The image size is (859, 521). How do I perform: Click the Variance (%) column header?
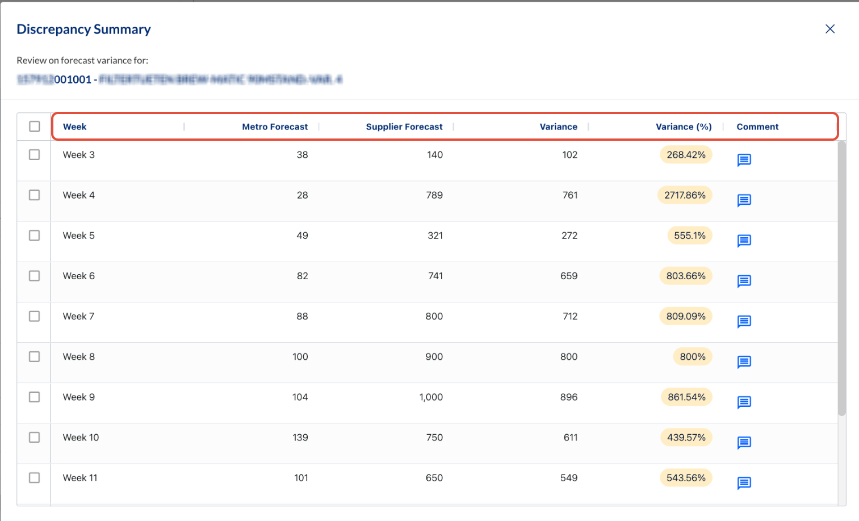(x=683, y=127)
